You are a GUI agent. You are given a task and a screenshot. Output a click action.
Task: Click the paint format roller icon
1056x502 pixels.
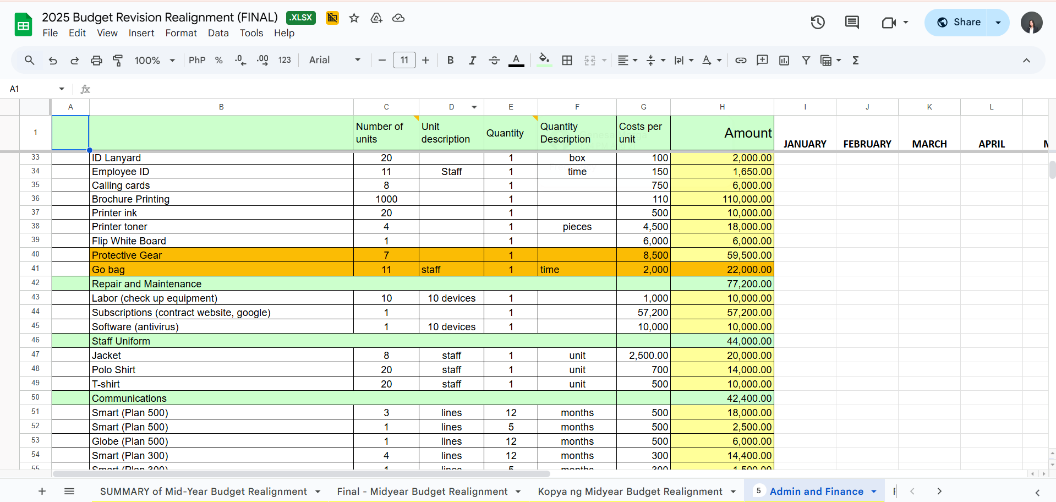coord(118,61)
